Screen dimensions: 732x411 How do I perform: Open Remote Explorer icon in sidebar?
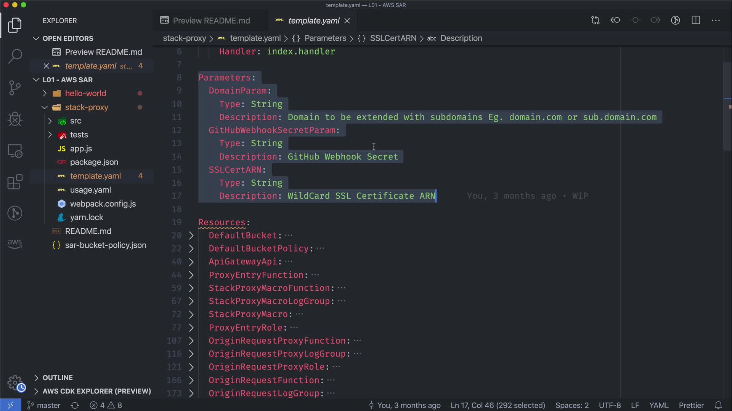click(15, 151)
